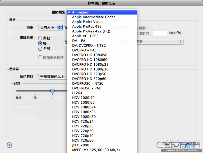Choose Apple VC H.263
Screen dimensions: 203x153
click(x=102, y=36)
